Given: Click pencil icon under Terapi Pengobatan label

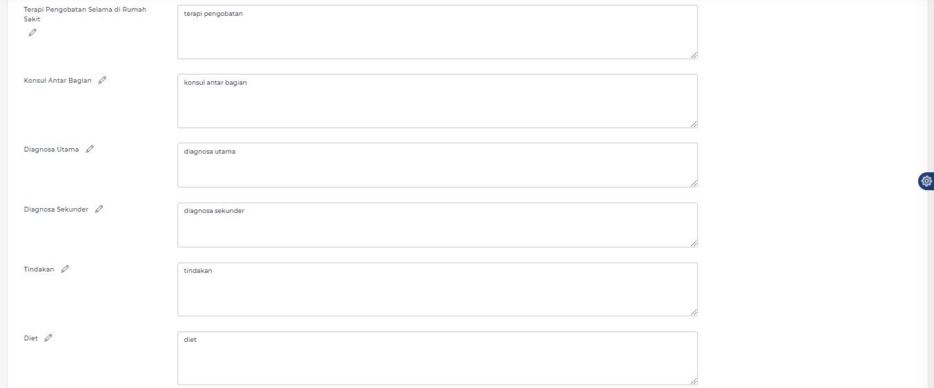Looking at the screenshot, I should [x=32, y=32].
